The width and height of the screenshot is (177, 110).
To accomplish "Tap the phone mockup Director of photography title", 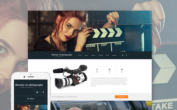I will tap(29, 85).
